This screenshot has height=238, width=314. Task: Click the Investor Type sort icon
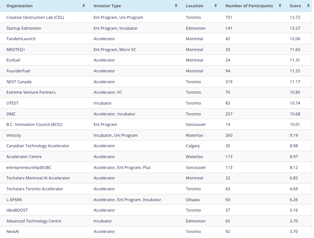point(176,6)
